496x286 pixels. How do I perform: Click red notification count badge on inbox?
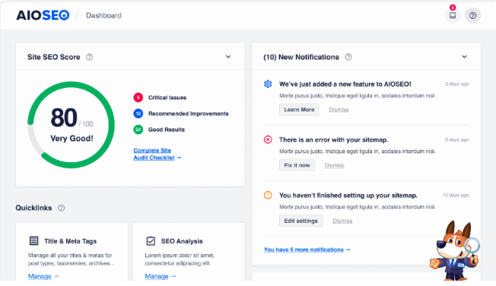(x=453, y=8)
